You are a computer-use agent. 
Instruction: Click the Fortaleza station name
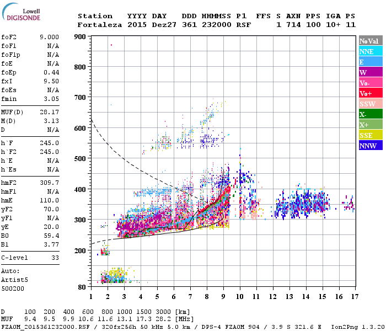100,25
